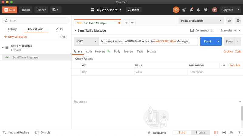The image size is (243, 136).
Task: Open the Console panel
Action: (43, 132)
